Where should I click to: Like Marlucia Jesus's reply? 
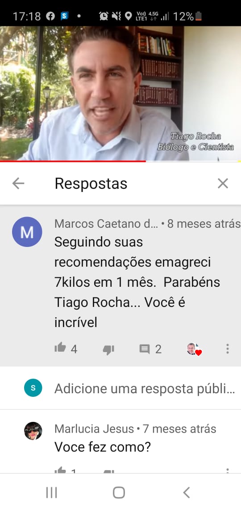60,470
